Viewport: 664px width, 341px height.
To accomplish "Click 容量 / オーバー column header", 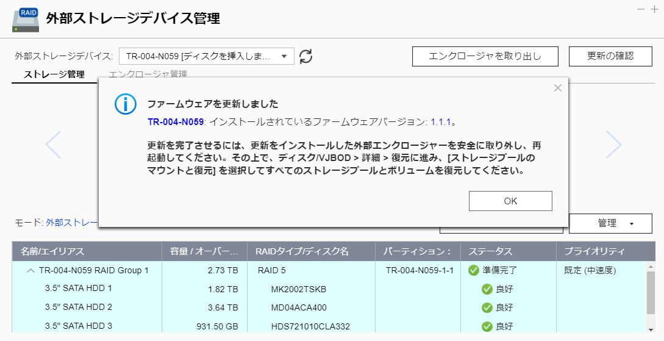I will [x=204, y=251].
